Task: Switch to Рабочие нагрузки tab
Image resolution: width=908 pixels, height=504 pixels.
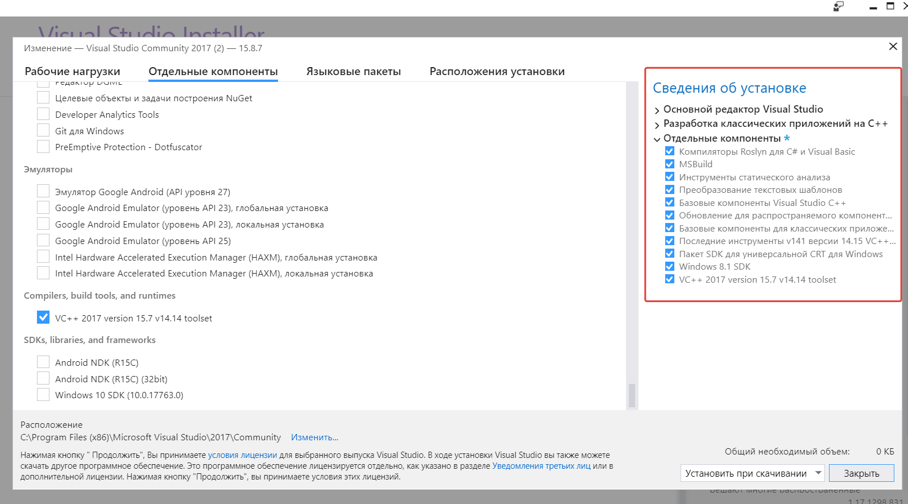Action: (72, 72)
